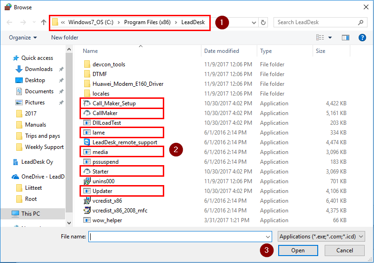Open the Manuals sidebar folder
The image size is (374, 263).
click(x=31, y=125)
